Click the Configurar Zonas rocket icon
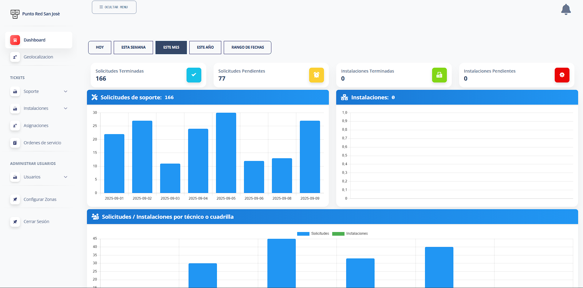 (15, 199)
